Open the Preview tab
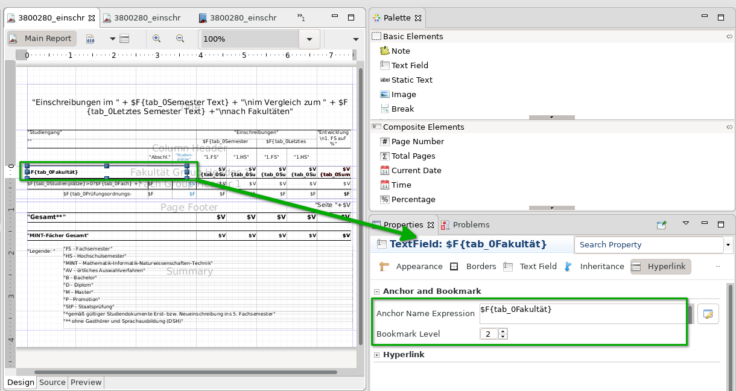 click(86, 382)
